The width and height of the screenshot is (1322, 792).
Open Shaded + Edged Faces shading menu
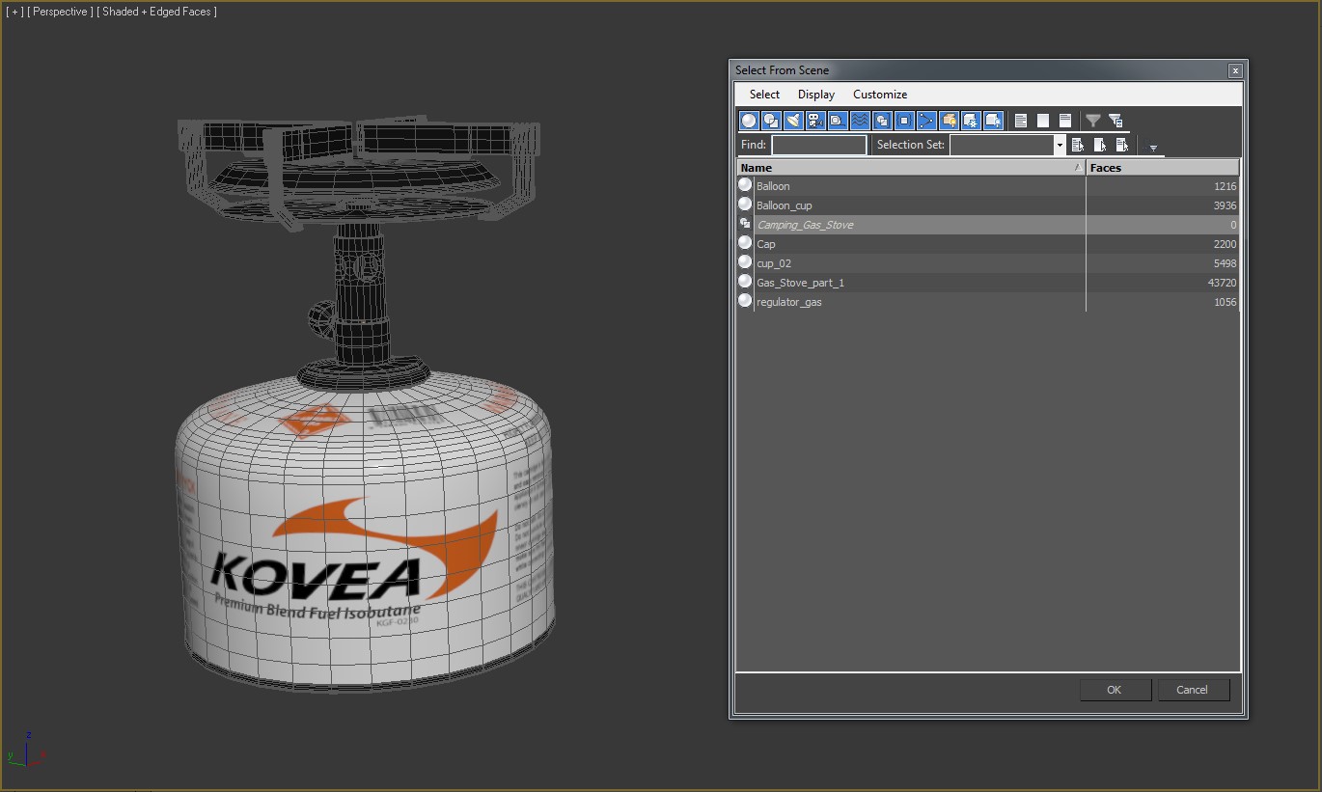pos(156,12)
